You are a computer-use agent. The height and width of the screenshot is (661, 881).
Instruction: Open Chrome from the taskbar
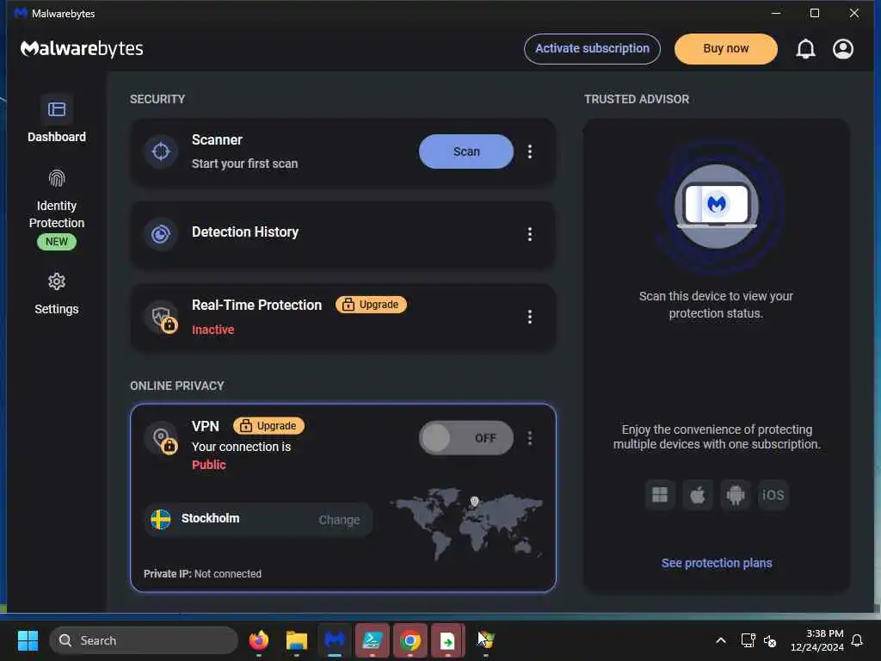click(x=410, y=640)
